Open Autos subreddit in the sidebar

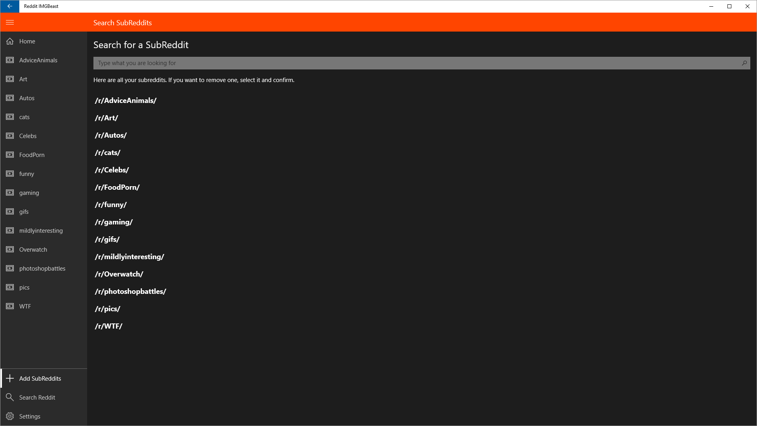[x=44, y=98]
